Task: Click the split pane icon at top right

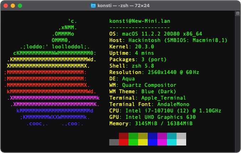Action: point(238,14)
